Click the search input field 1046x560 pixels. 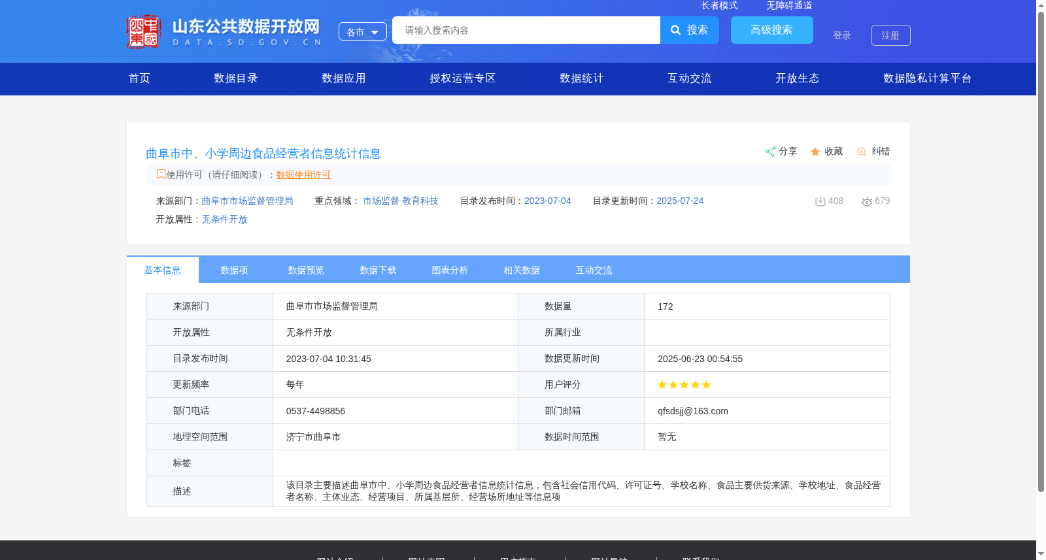pyautogui.click(x=526, y=30)
